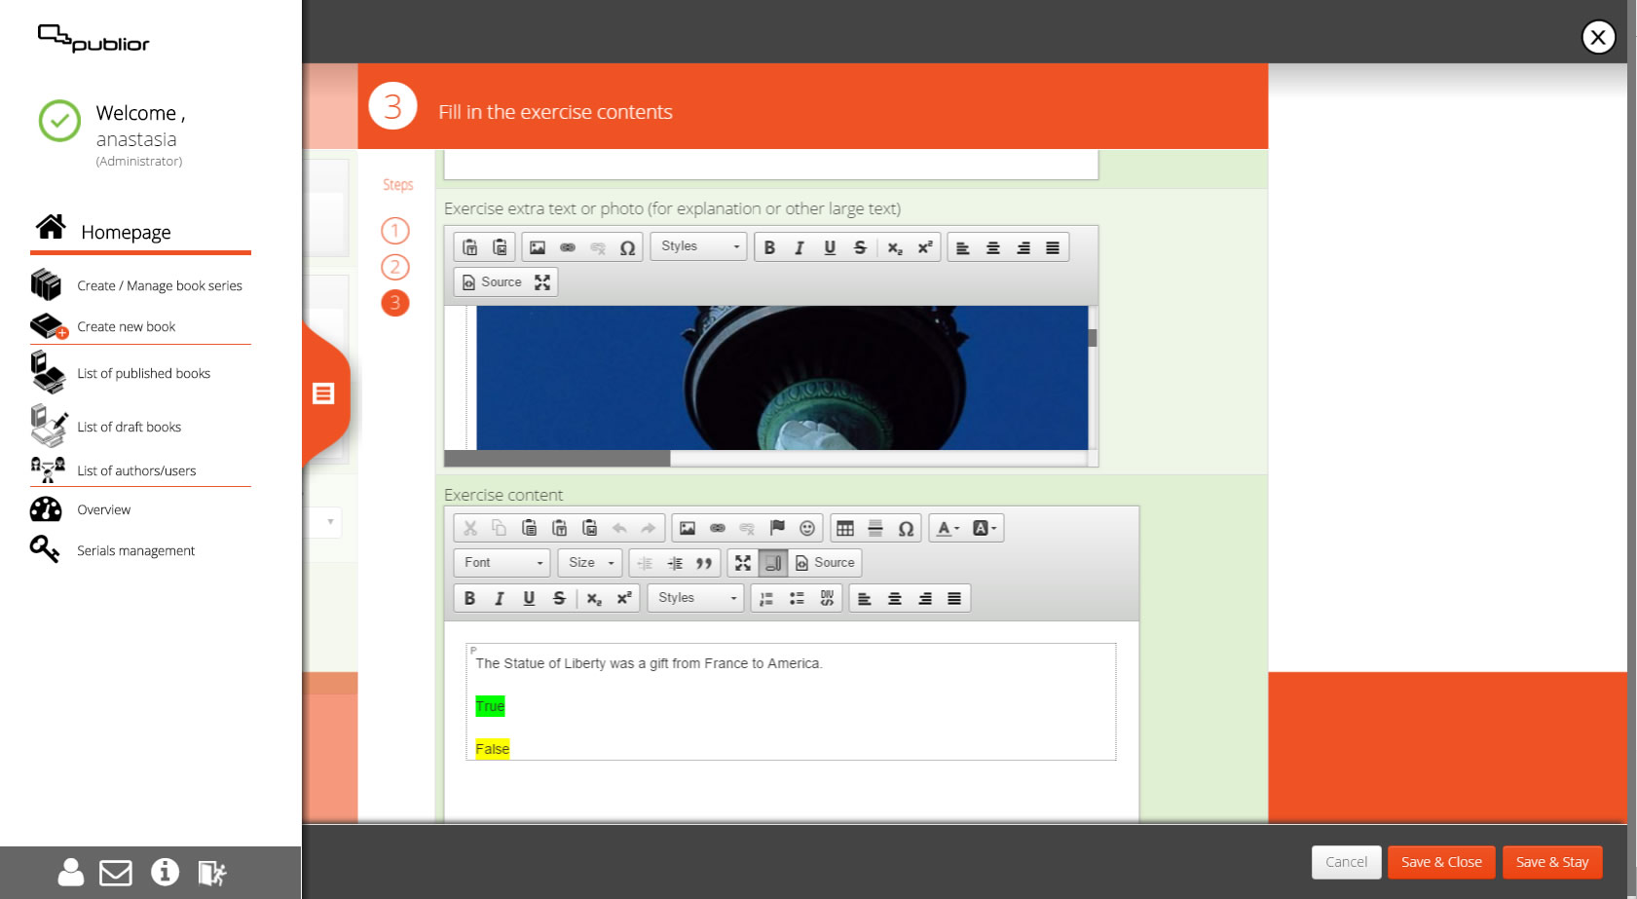Insert link in Exercise content editor

(x=718, y=528)
